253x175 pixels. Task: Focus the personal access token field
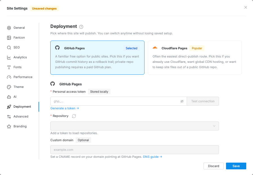pyautogui.click(x=118, y=101)
